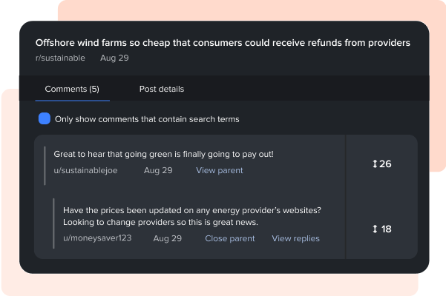Open the offshore wind farms post title
The width and height of the screenshot is (446, 296).
point(223,43)
